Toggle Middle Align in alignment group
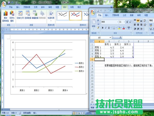 click(x=138, y=21)
